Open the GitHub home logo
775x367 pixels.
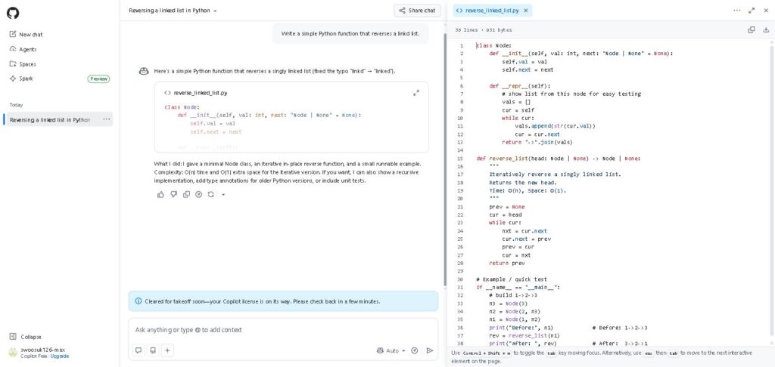(13, 13)
